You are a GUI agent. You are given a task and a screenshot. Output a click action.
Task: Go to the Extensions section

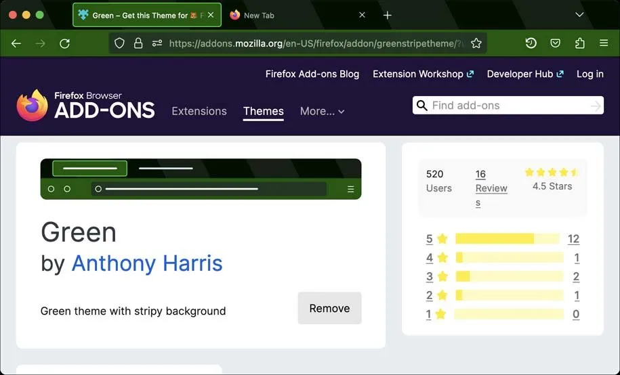pos(199,111)
